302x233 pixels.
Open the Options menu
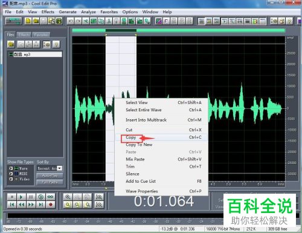pos(130,12)
